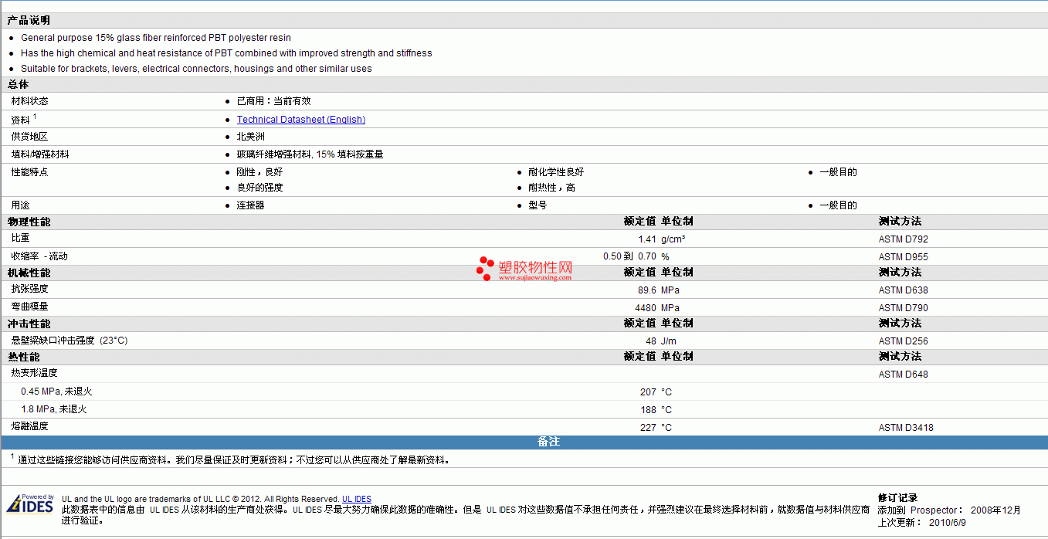Click the 填料/增强材料 row label
This screenshot has width=1048, height=539.
click(40, 154)
